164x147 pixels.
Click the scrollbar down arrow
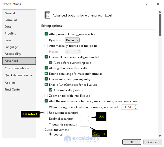pyautogui.click(x=160, y=136)
